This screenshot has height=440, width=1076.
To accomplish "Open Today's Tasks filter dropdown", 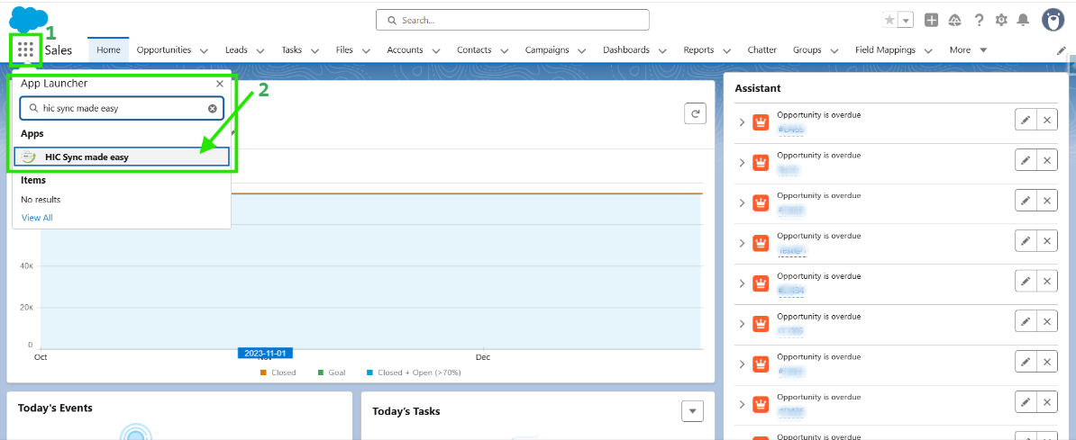I will [691, 411].
